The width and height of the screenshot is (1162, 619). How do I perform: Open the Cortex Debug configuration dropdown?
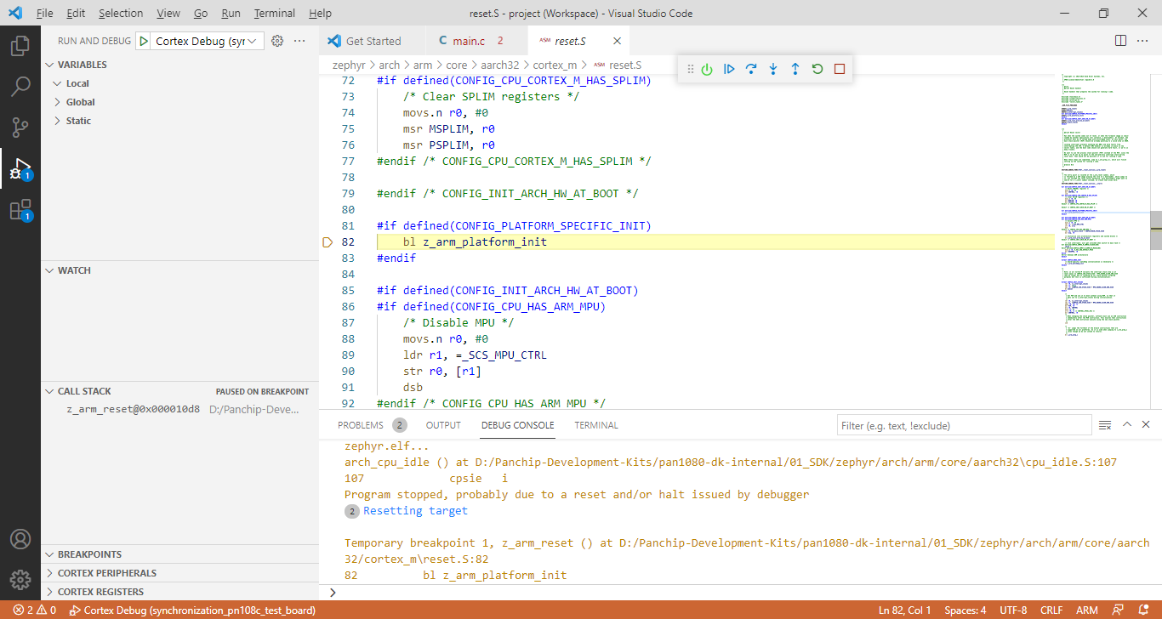208,41
